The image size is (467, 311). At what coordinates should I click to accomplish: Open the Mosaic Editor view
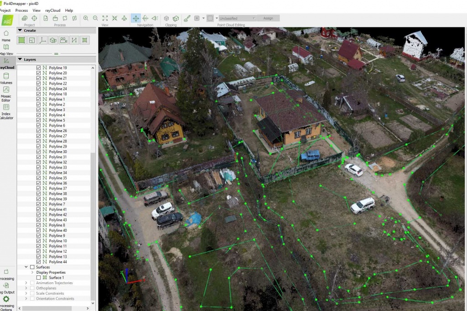point(6,92)
